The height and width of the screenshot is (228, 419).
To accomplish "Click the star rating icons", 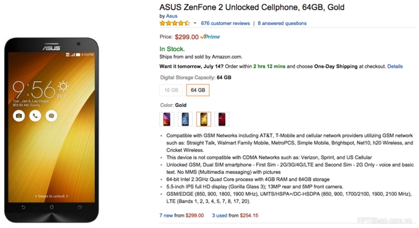I will coord(175,23).
